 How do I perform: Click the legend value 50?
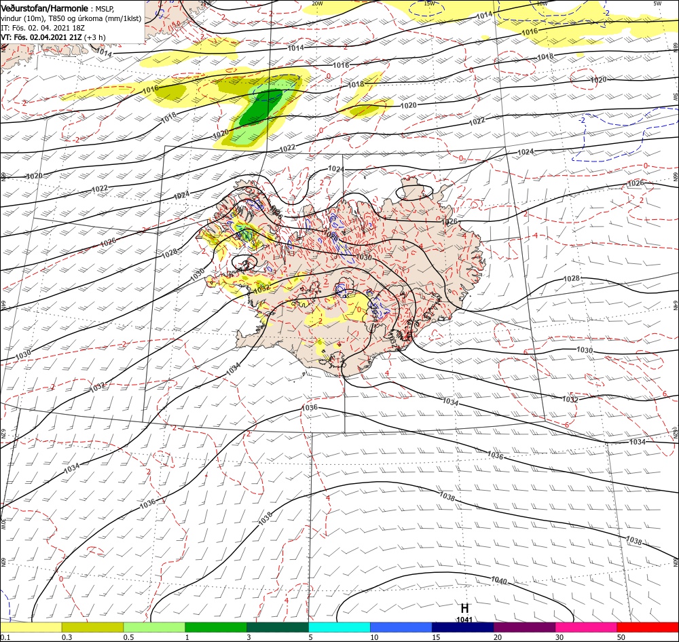tap(621, 637)
